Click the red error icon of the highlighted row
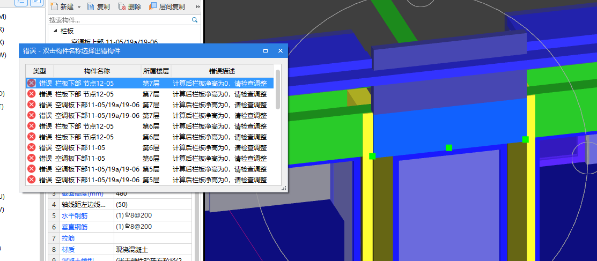This screenshot has width=597, height=261. [32, 83]
